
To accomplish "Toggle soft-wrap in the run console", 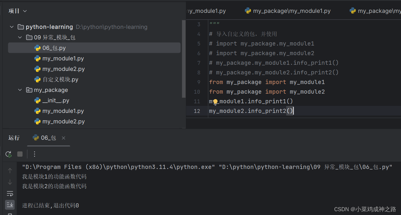I will (x=10, y=193).
